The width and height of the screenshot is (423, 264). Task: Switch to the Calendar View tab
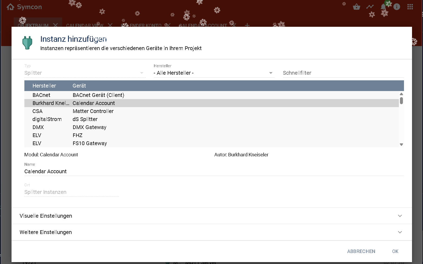click(85, 25)
